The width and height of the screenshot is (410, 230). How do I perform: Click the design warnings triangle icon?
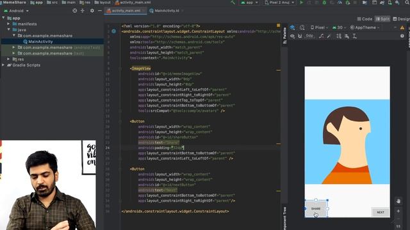click(x=402, y=27)
